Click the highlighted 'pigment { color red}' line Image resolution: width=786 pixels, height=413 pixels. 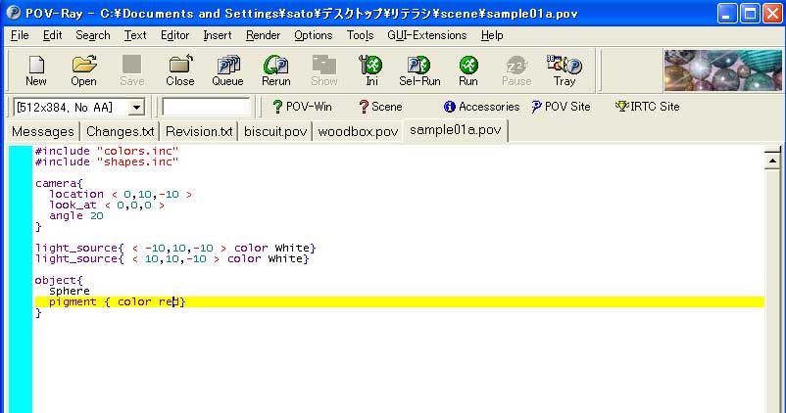[400, 301]
